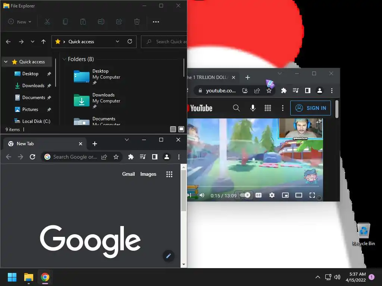Viewport: 382px width, 286px height.
Task: Click the SIGN IN button
Action: pos(310,108)
